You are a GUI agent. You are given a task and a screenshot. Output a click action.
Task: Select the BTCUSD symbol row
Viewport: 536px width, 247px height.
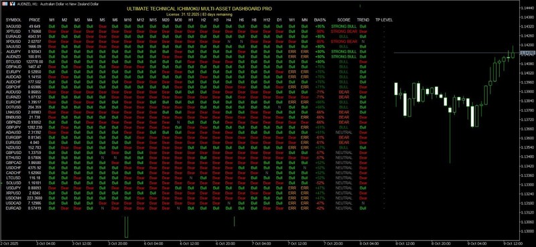point(13,62)
